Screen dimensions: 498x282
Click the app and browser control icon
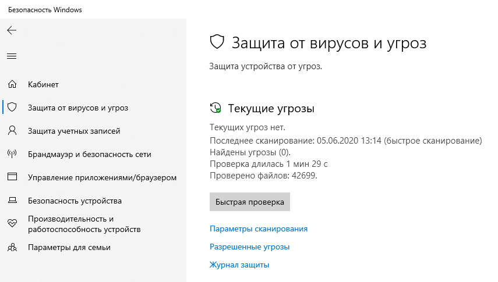(x=12, y=177)
